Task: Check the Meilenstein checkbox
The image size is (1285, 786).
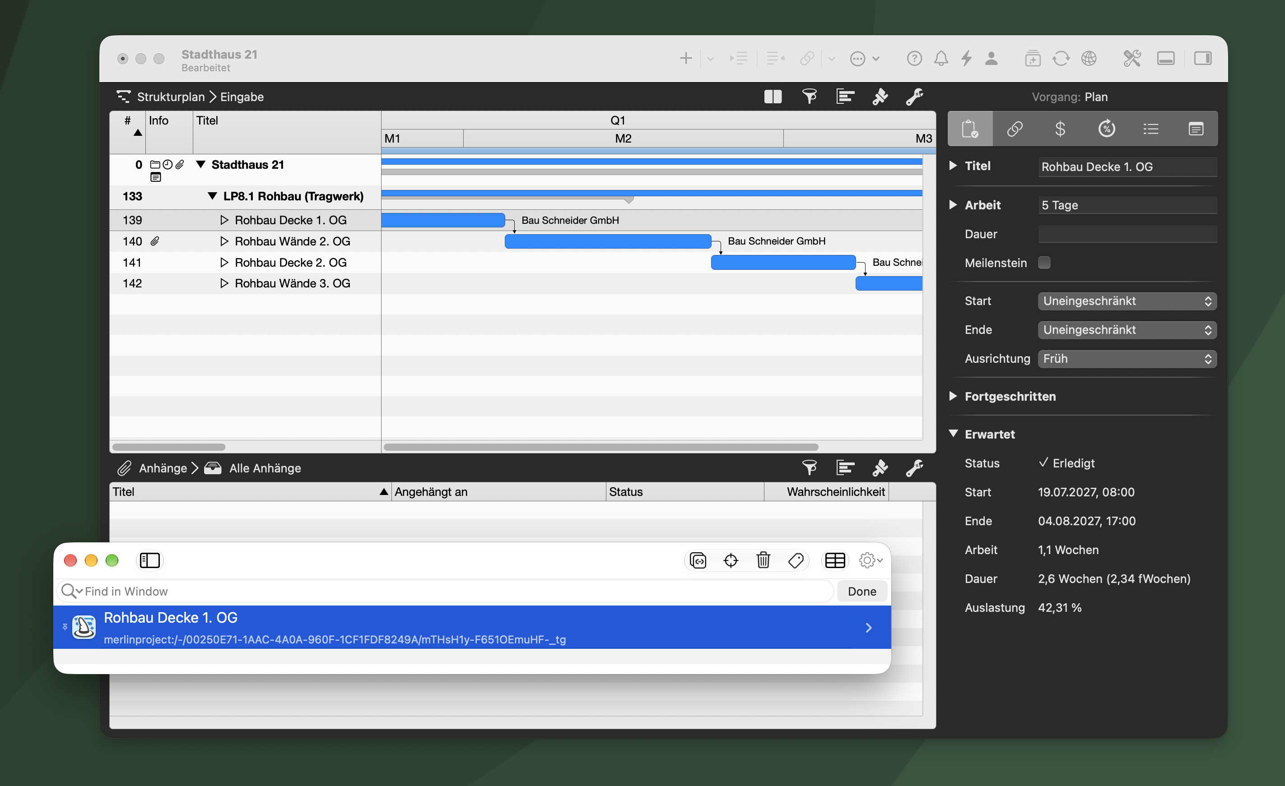Action: [1044, 263]
